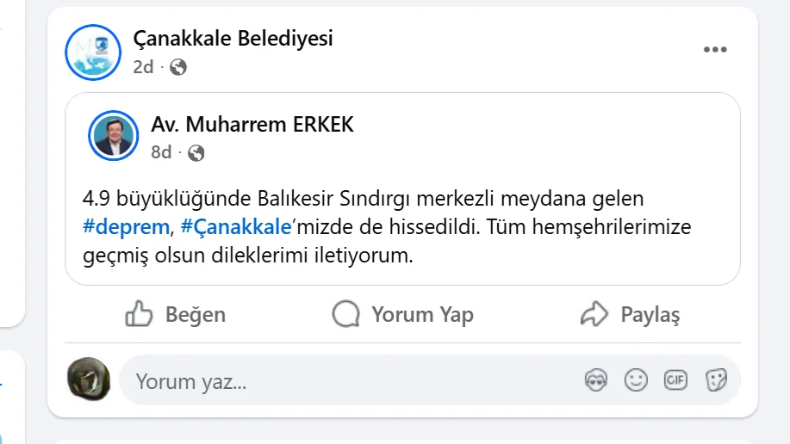Click Av. Muharrem ERKEK's profile photo
This screenshot has height=444, width=790.
pos(114,135)
